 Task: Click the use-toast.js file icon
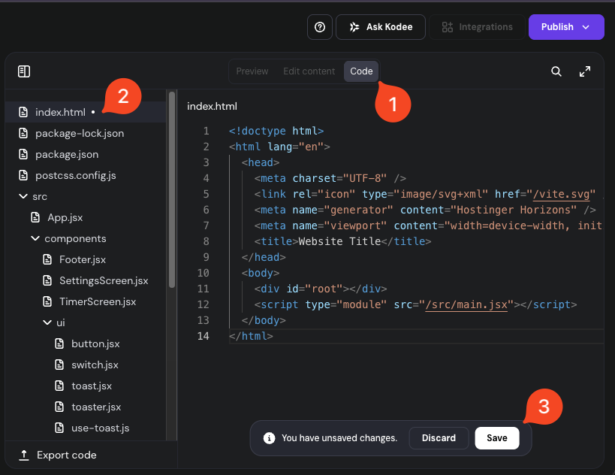[59, 428]
